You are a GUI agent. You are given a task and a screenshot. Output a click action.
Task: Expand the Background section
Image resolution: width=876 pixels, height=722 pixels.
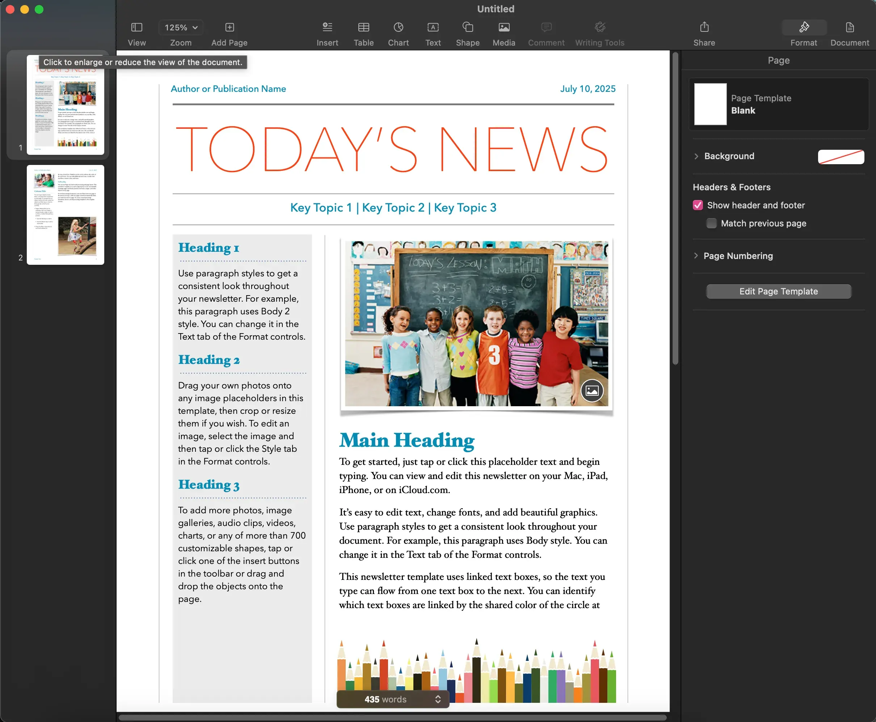tap(696, 156)
